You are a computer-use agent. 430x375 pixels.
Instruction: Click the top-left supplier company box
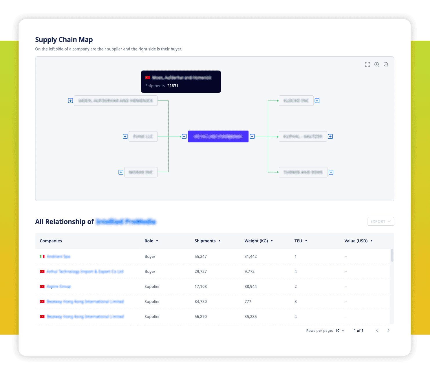click(x=116, y=101)
